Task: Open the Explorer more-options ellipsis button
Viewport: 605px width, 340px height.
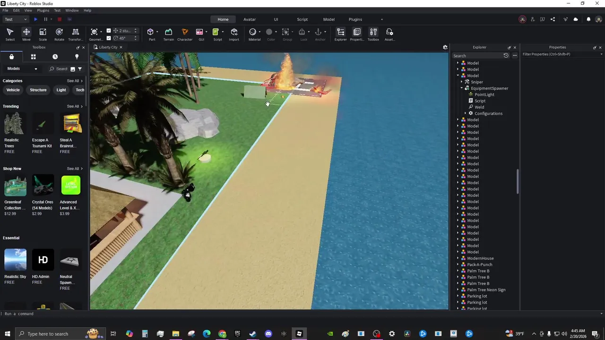Action: click(515, 56)
